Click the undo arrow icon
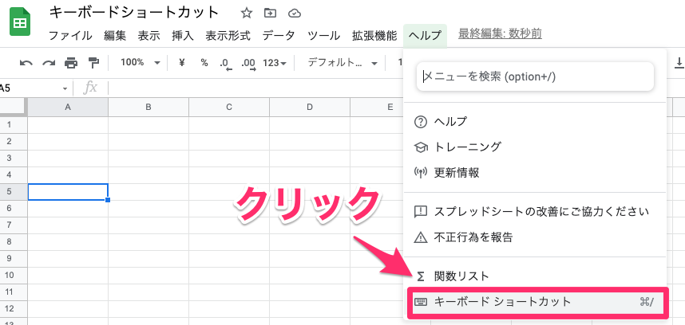The image size is (685, 325). 26,63
